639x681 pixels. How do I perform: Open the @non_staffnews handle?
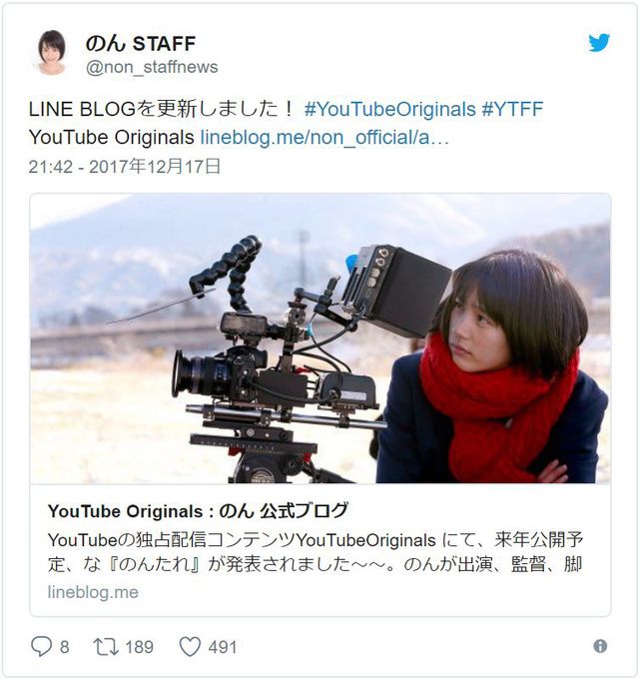click(x=152, y=67)
